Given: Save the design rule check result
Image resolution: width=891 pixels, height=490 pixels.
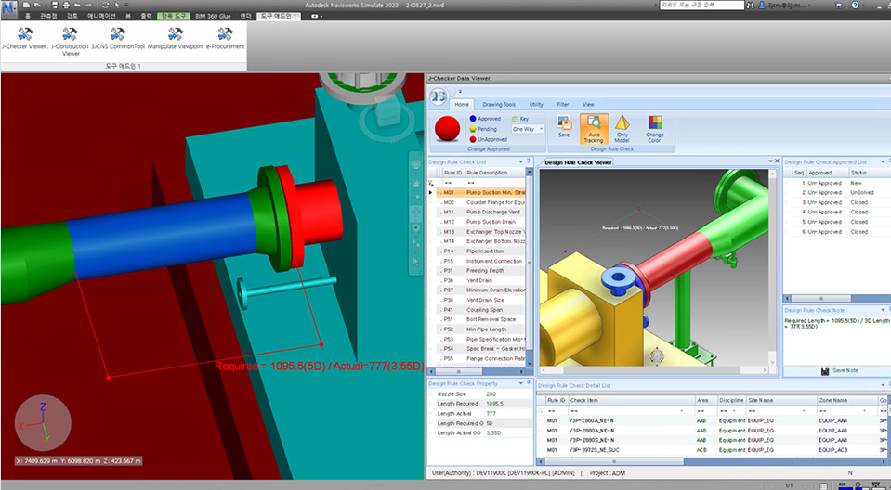Looking at the screenshot, I should coord(564,127).
